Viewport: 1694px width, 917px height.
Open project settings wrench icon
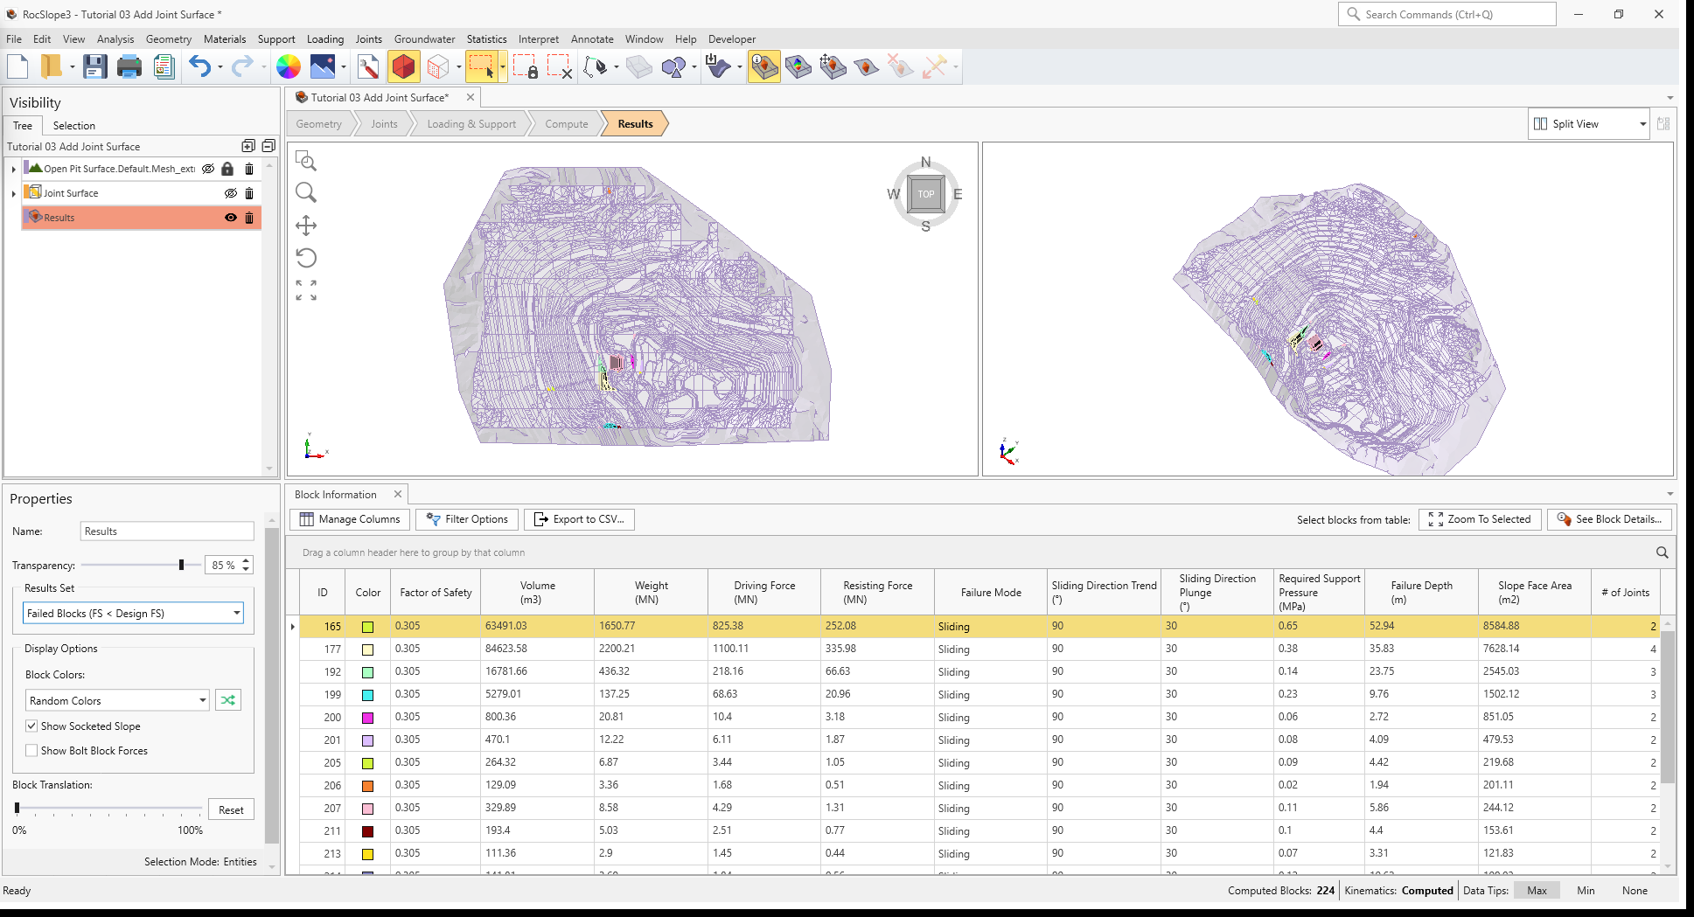click(x=368, y=66)
